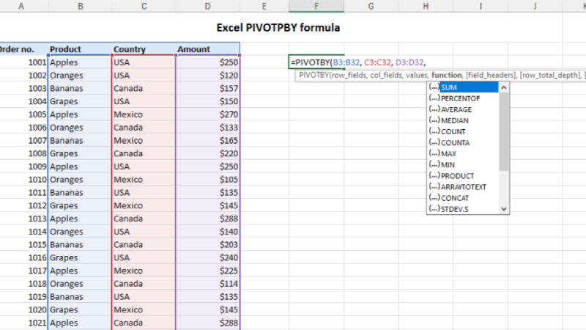Select column I header

[481, 6]
